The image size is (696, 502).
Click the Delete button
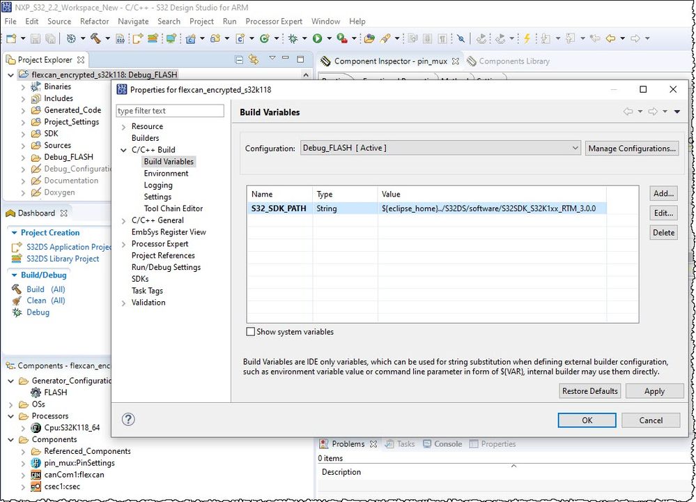point(663,232)
